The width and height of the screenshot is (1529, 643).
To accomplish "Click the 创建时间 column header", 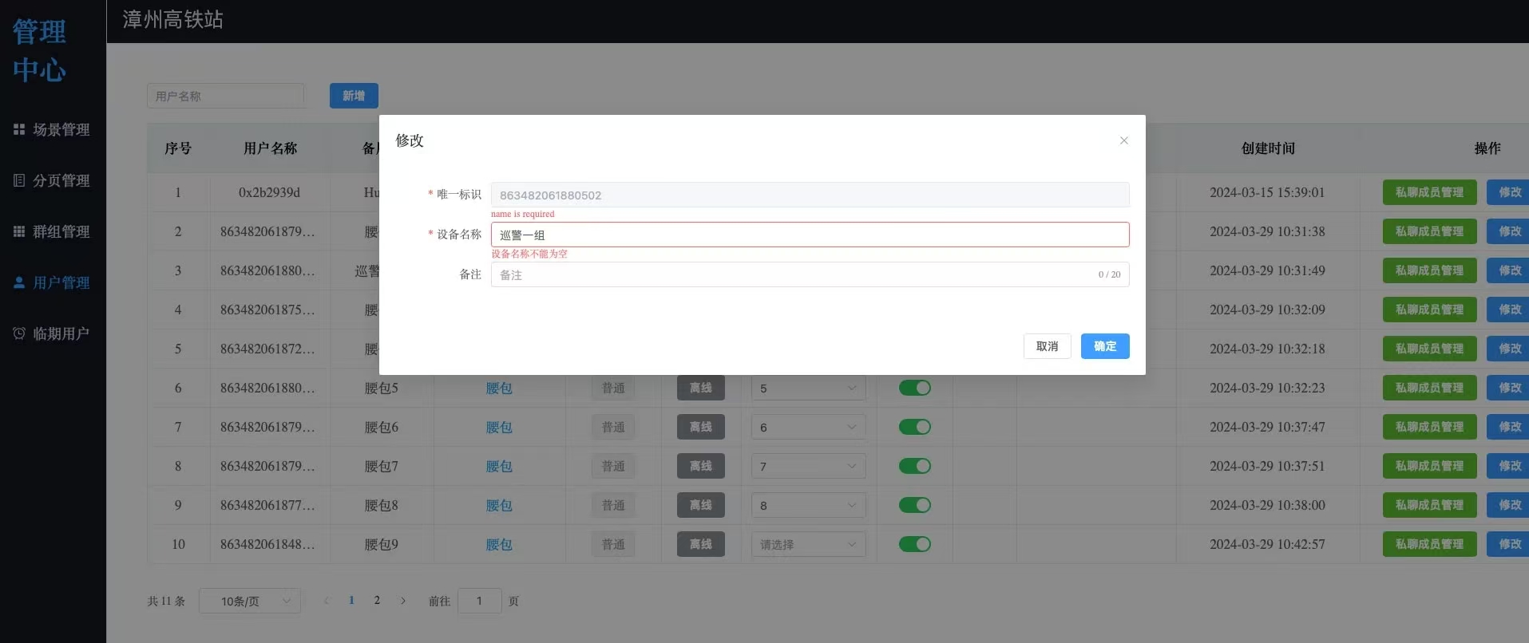I will point(1268,148).
